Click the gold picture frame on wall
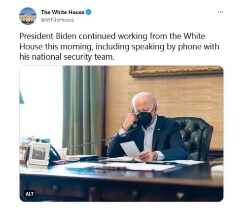 [176, 71]
